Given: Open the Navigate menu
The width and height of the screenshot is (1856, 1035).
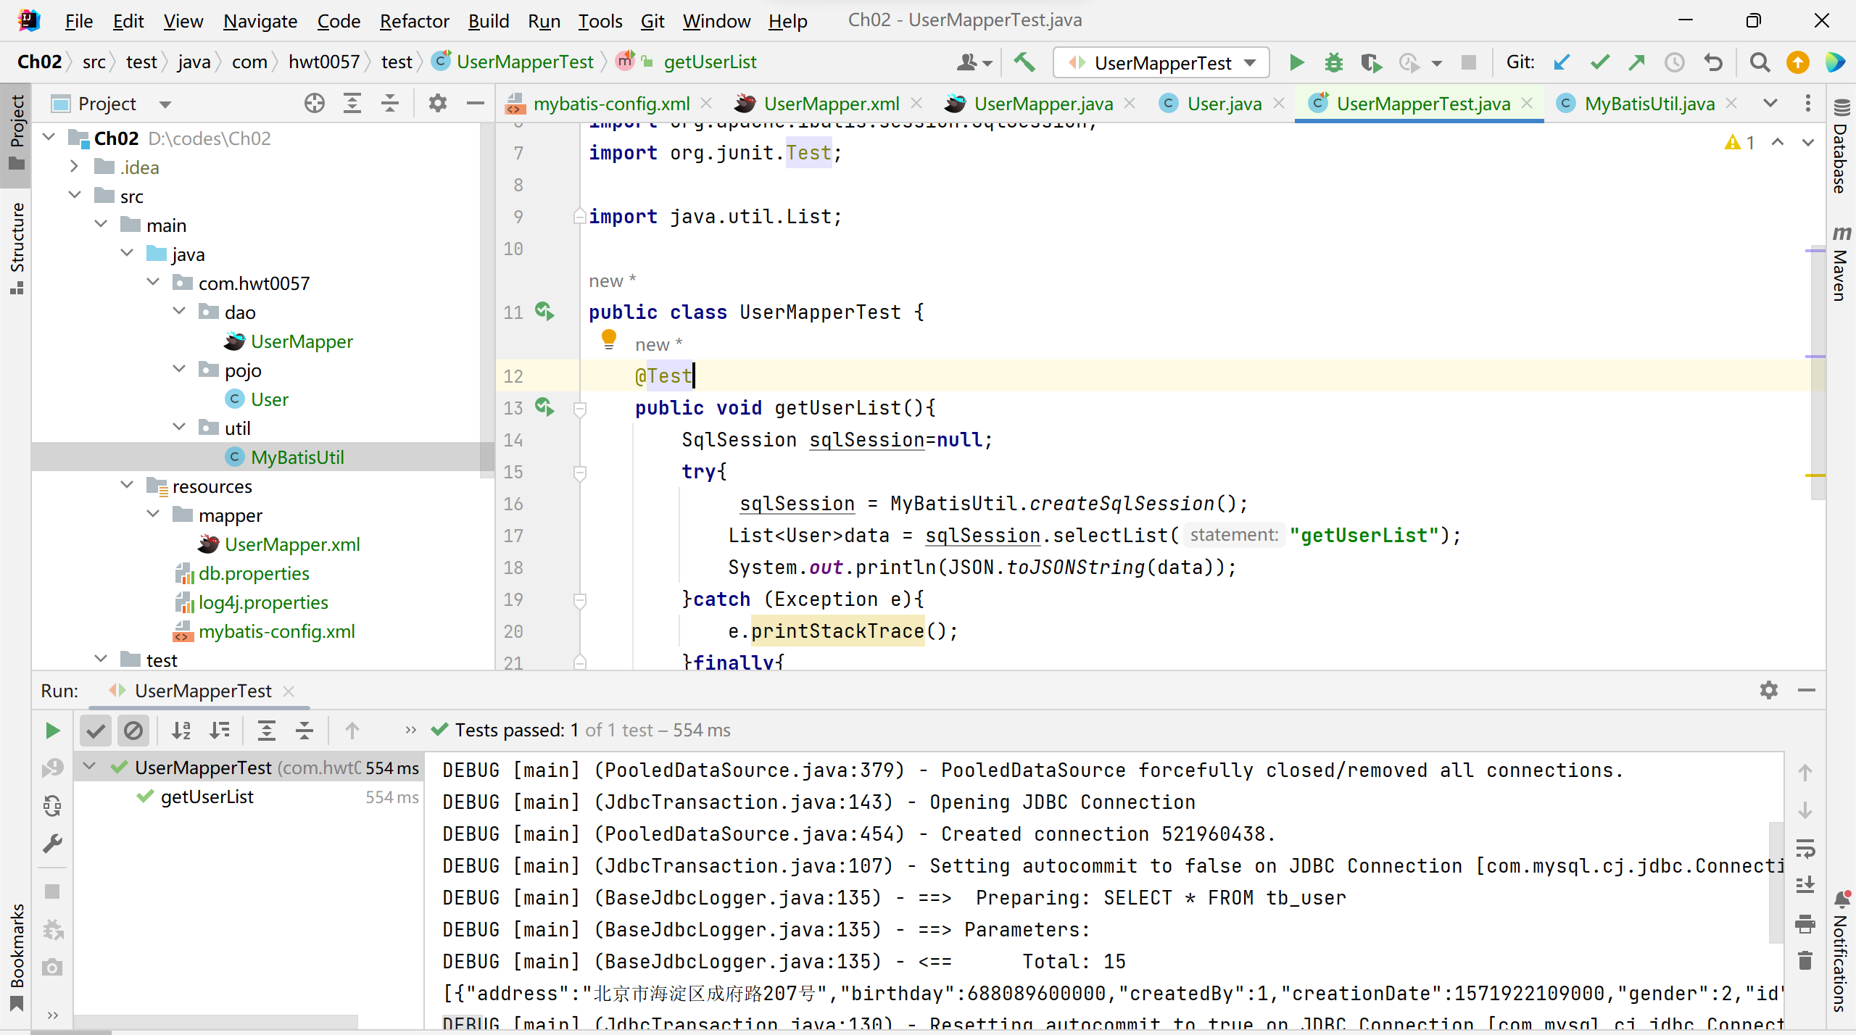Looking at the screenshot, I should [x=260, y=21].
